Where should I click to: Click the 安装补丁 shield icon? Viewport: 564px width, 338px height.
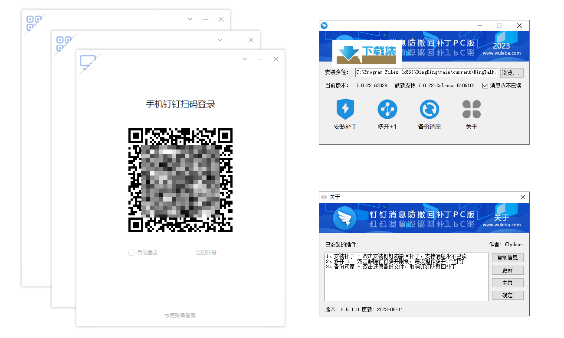point(345,109)
